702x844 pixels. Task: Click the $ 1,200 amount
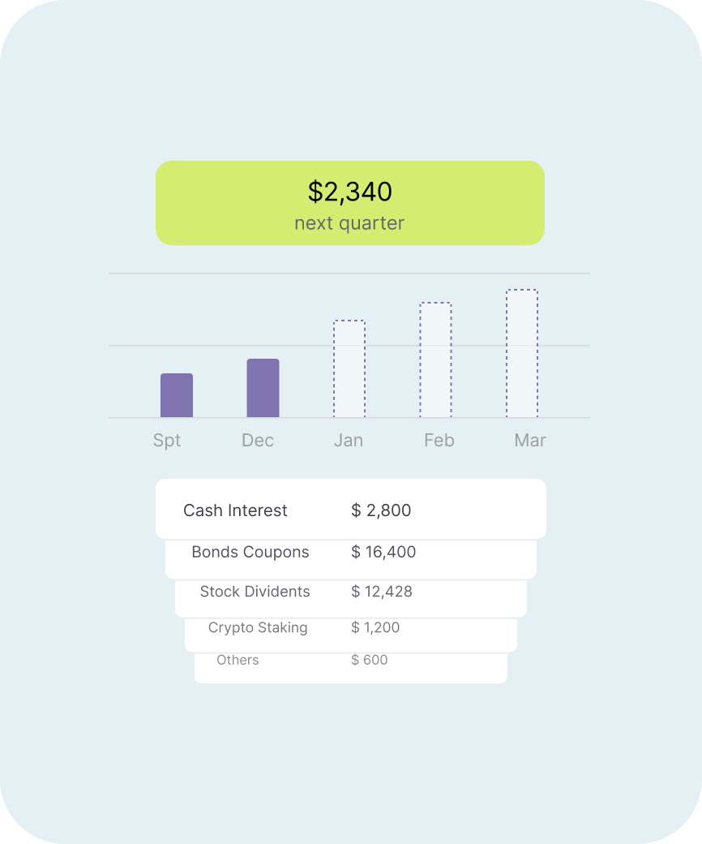(x=375, y=627)
